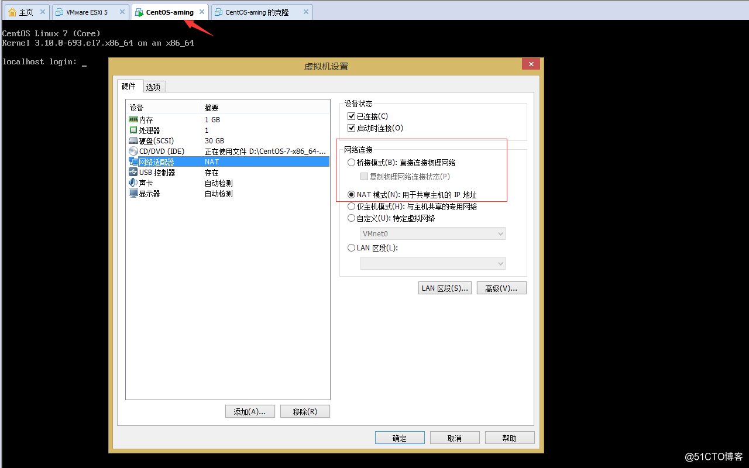
Task: Click the CD/DVD (IDE) disc icon
Action: pyautogui.click(x=133, y=151)
